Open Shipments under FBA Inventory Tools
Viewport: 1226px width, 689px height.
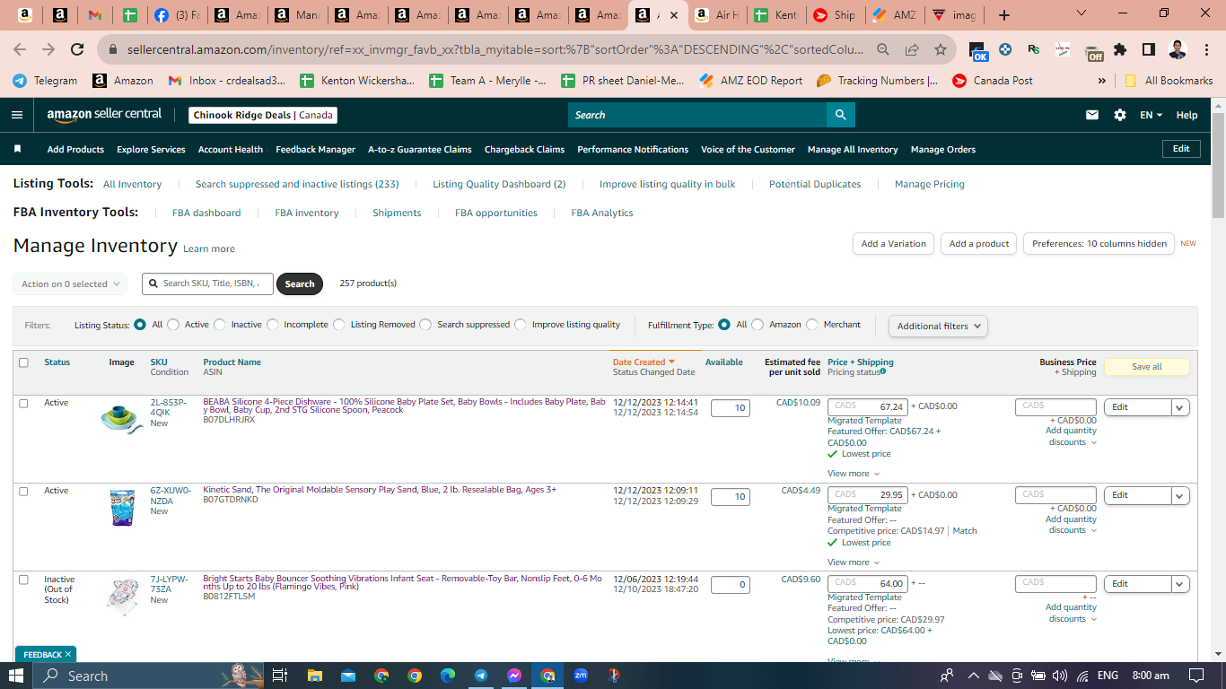click(x=397, y=213)
